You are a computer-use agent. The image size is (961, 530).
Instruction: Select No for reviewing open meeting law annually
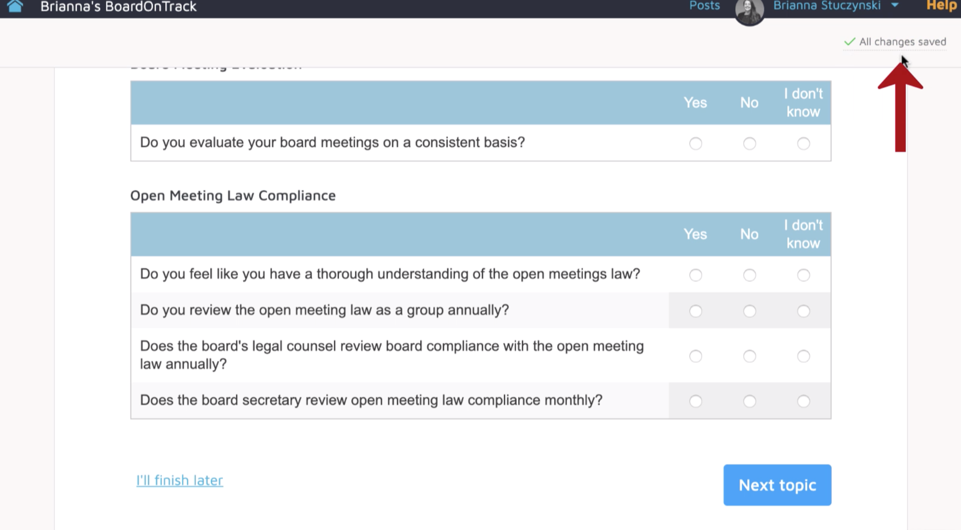(750, 311)
